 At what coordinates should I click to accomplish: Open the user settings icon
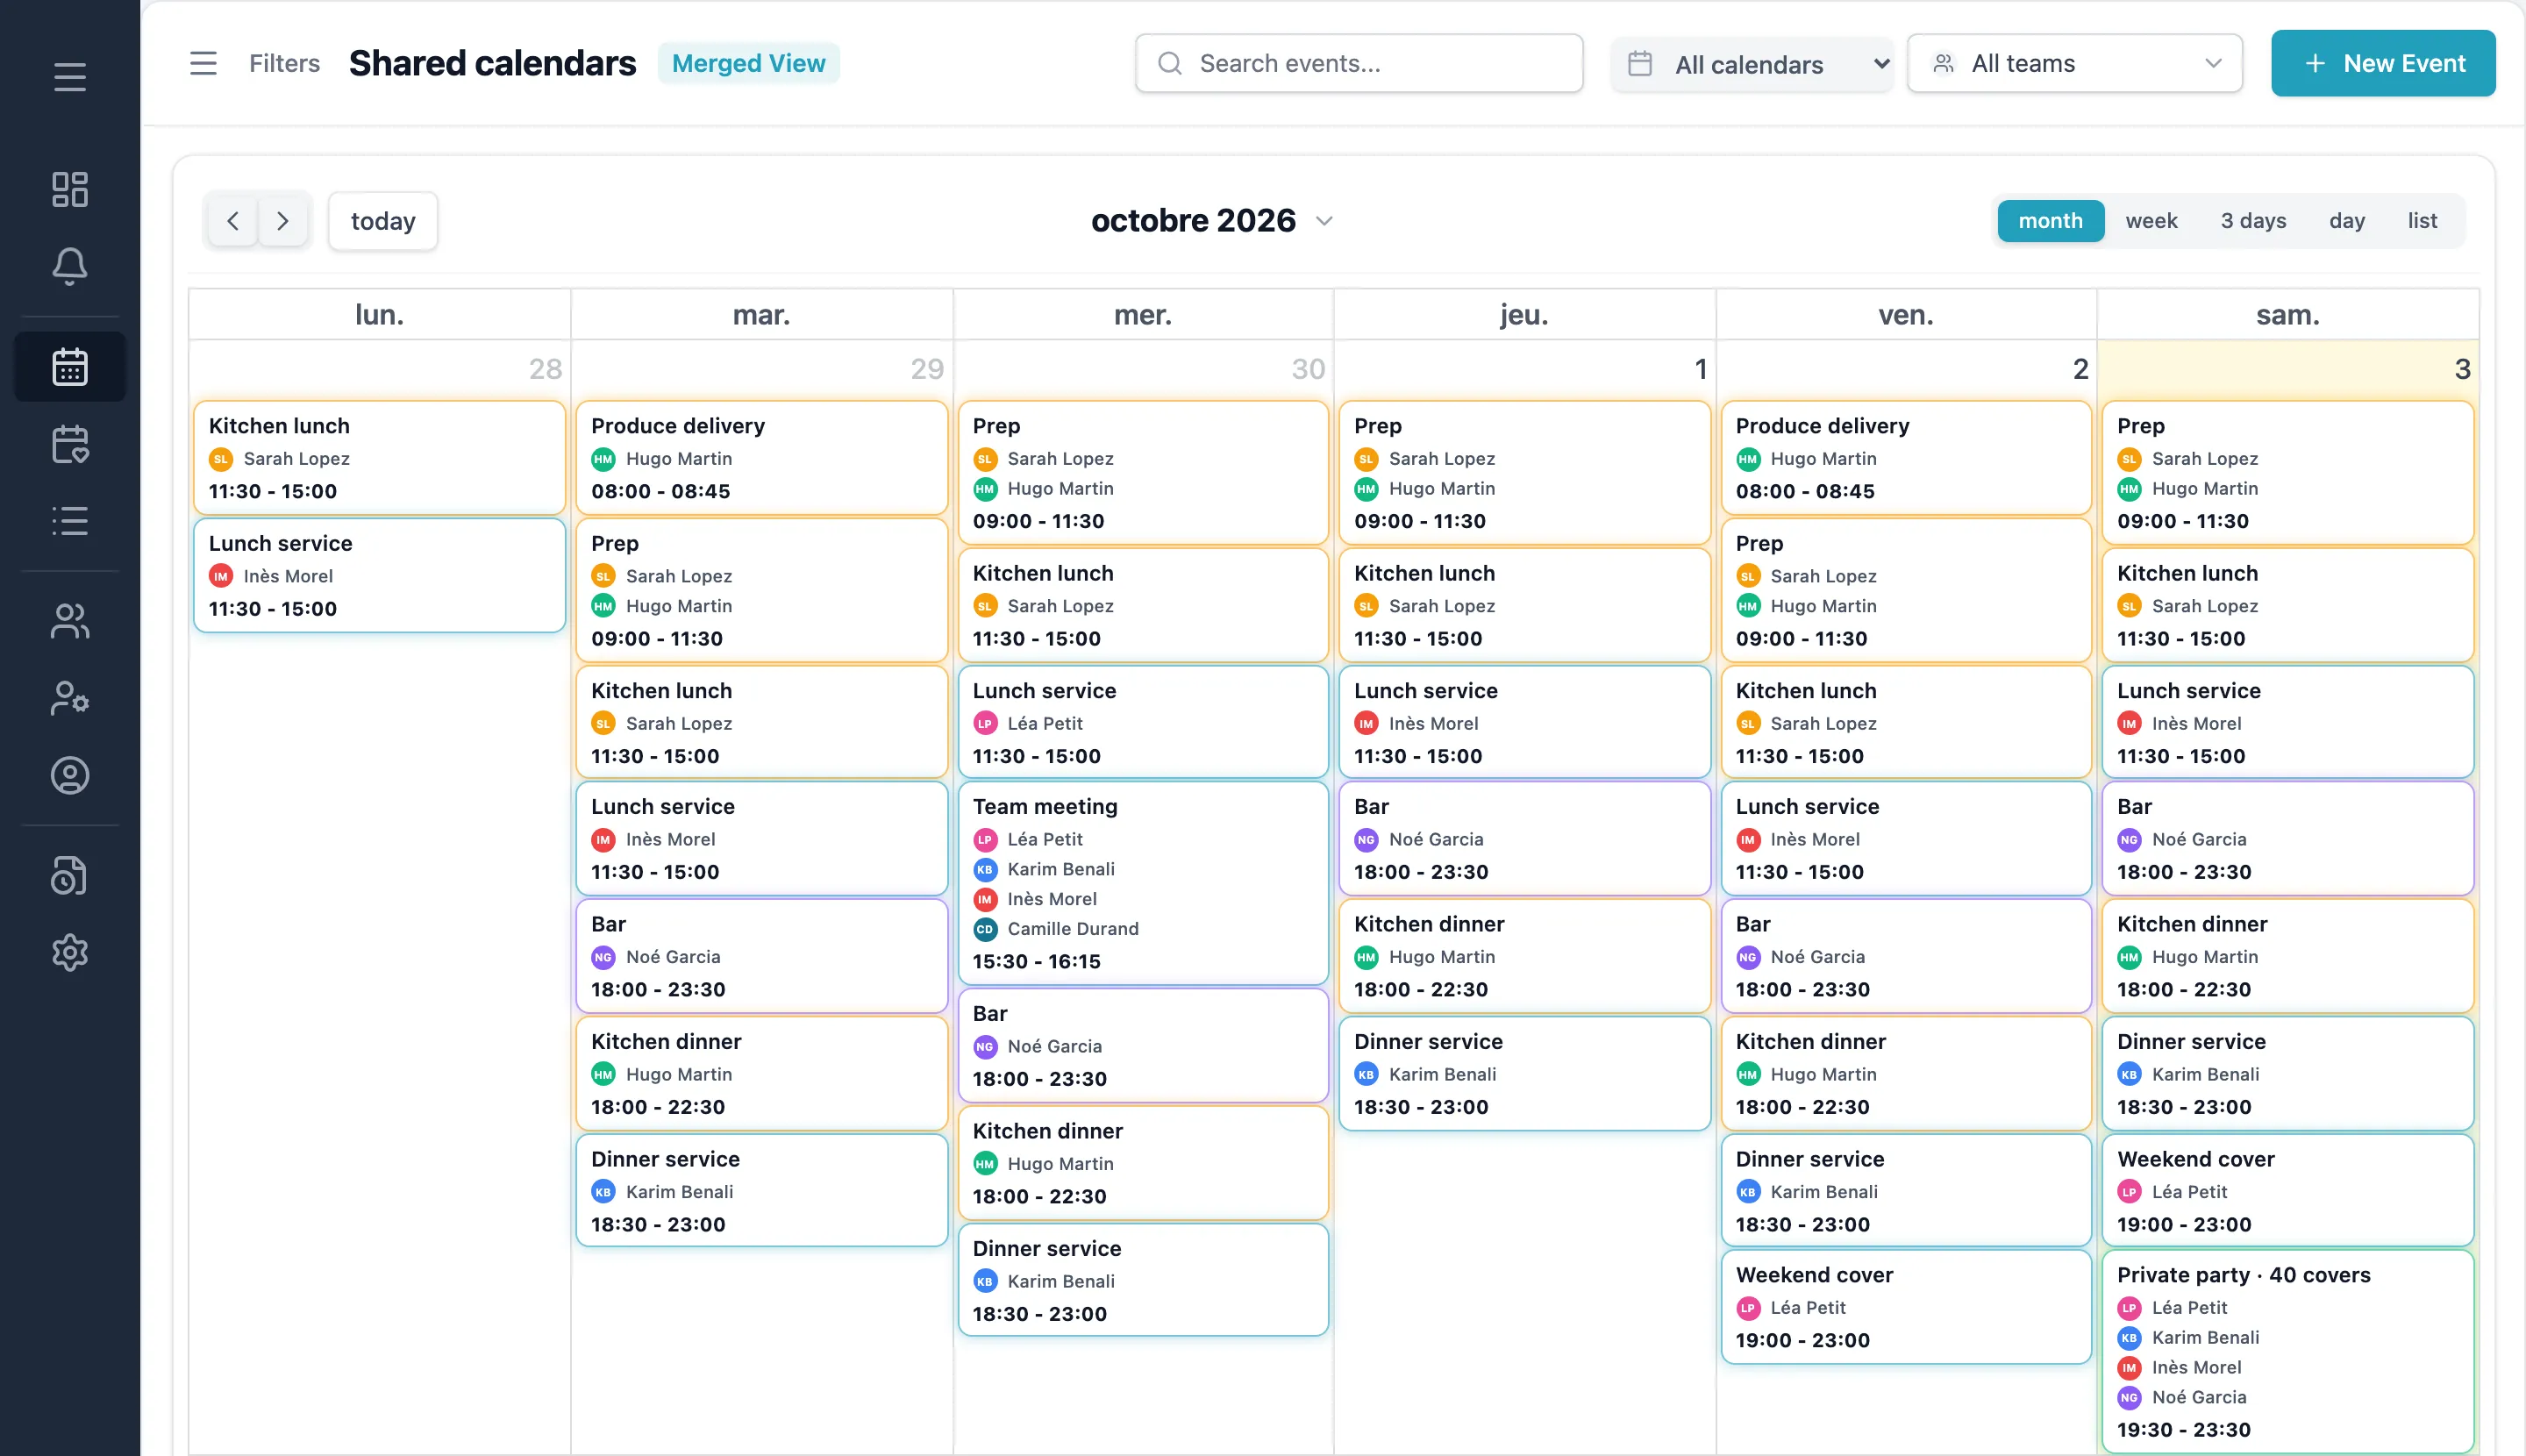70,698
